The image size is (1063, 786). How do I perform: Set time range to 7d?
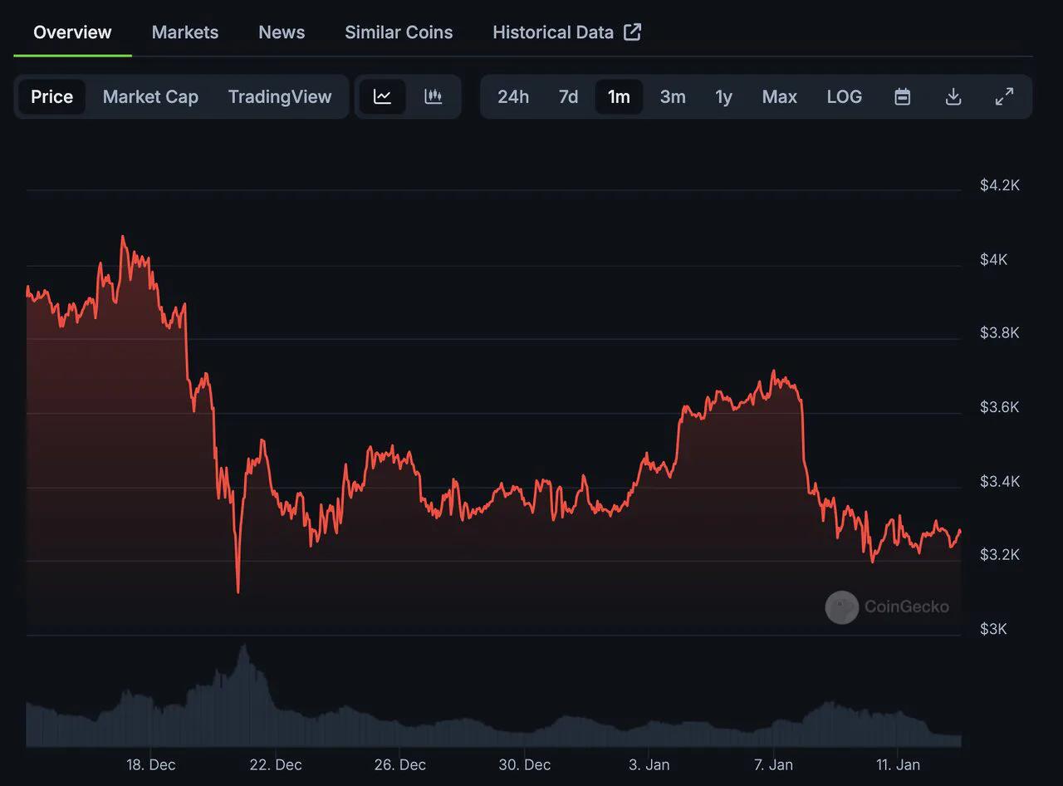[x=568, y=96]
